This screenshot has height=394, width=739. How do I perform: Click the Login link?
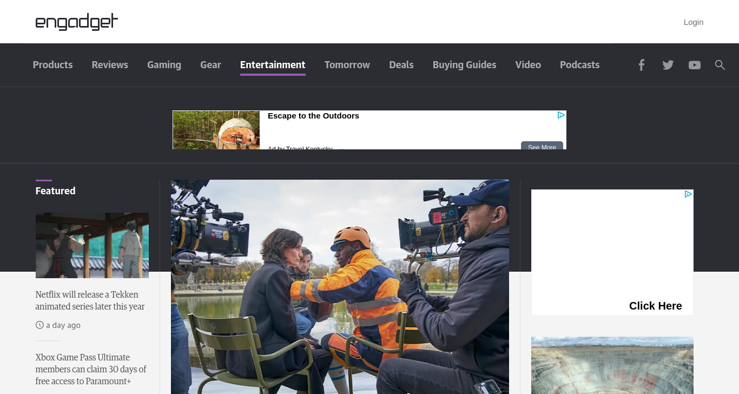point(694,22)
